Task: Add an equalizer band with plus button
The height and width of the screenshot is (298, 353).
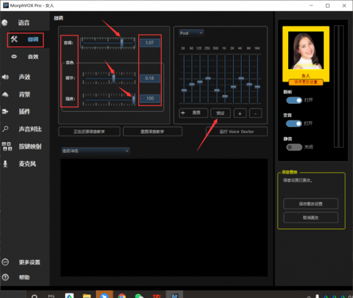Action: click(240, 113)
